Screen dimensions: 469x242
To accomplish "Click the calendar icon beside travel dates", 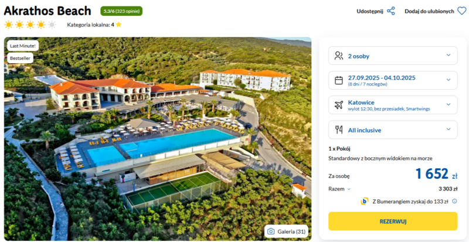I will pyautogui.click(x=338, y=80).
